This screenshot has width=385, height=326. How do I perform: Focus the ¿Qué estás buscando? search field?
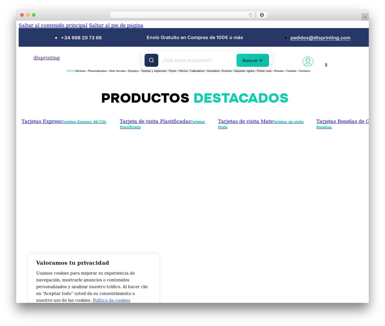[x=197, y=60]
